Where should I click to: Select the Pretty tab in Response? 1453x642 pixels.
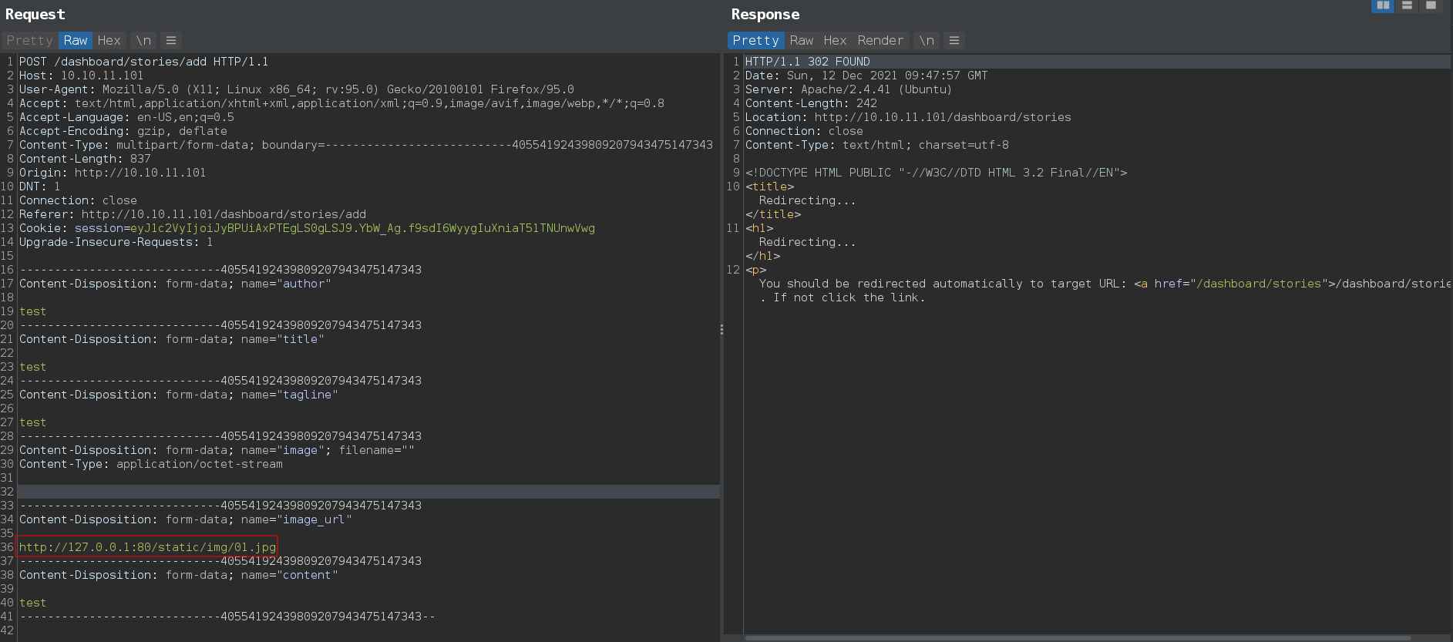coord(755,40)
